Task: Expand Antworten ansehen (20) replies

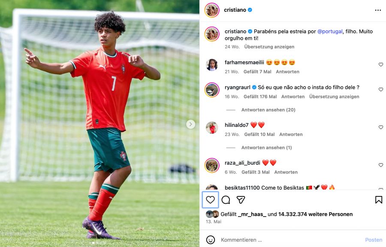Action: click(x=268, y=110)
